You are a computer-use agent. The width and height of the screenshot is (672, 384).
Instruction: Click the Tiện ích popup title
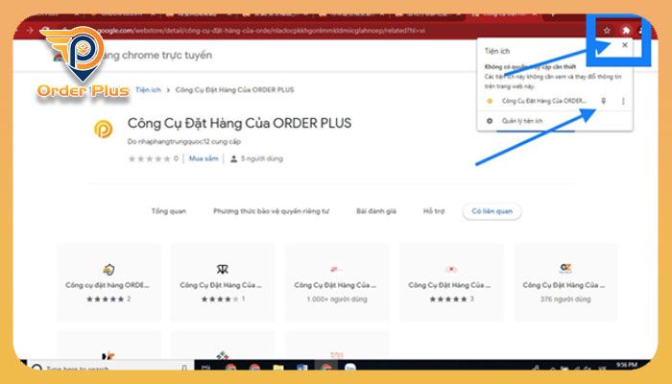click(x=497, y=51)
